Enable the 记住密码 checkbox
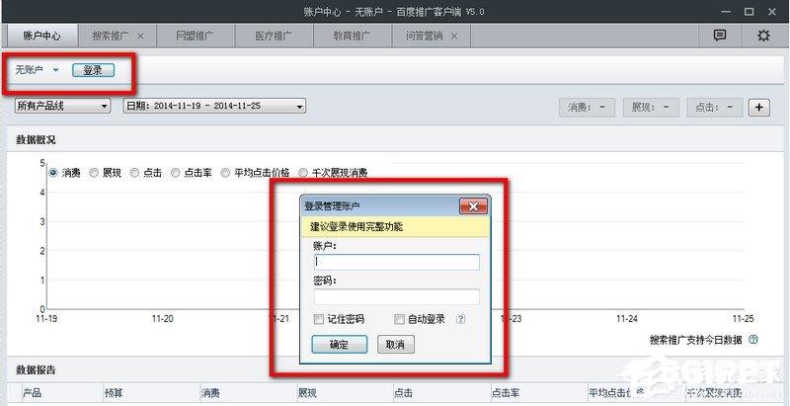Screen dimensions: 790x406 point(318,319)
